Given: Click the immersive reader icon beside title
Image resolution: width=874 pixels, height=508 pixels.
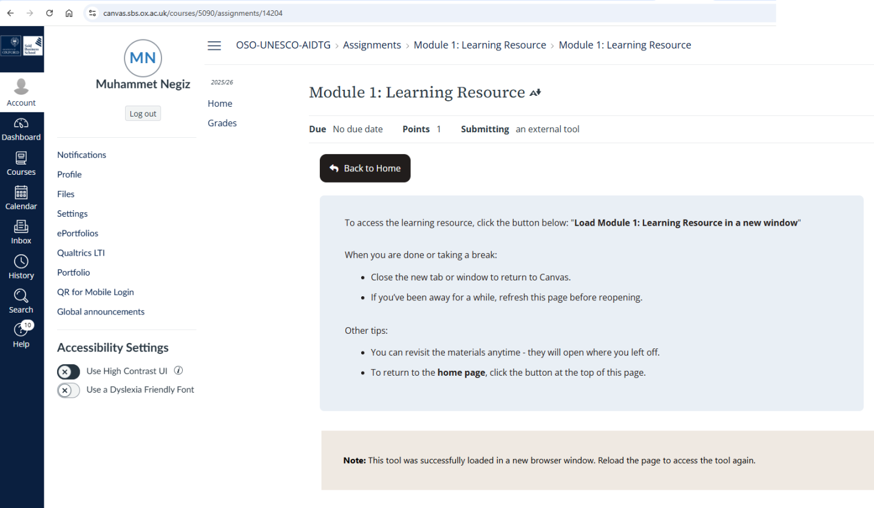Looking at the screenshot, I should (x=535, y=93).
